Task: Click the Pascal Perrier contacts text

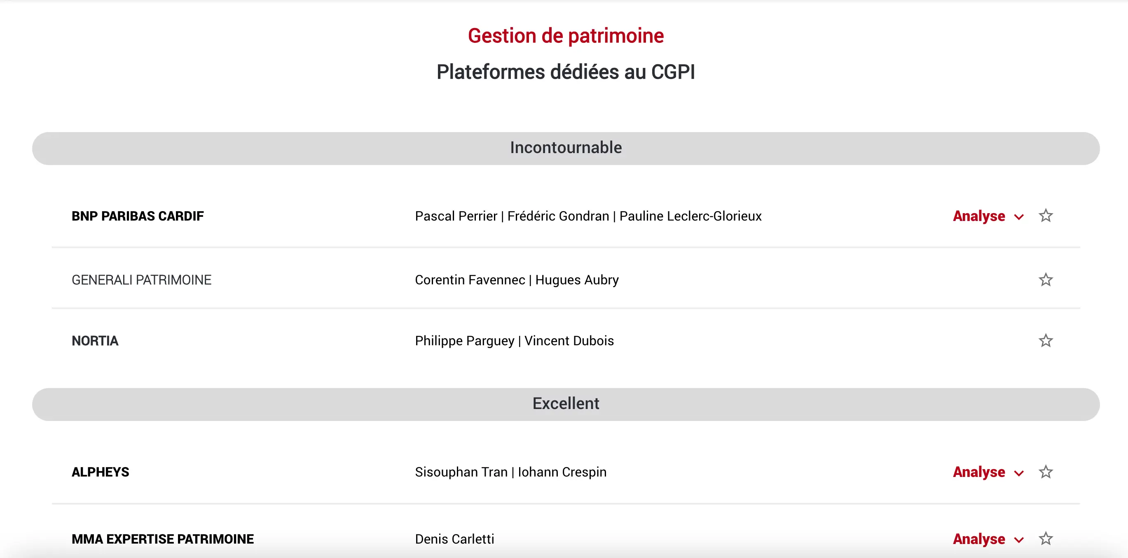Action: 588,216
